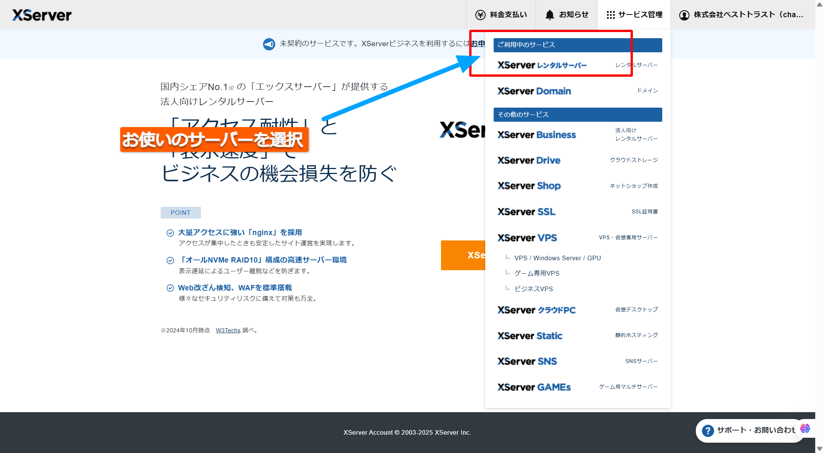Click the blue megaphone announcement icon

tap(269, 44)
